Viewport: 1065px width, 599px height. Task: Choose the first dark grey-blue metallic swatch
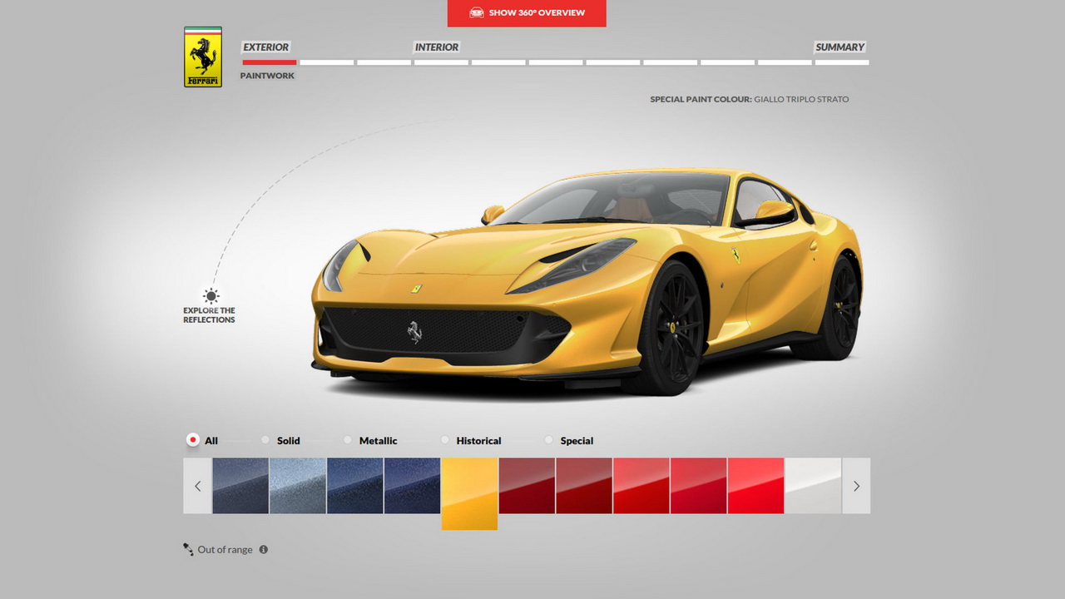click(x=240, y=486)
